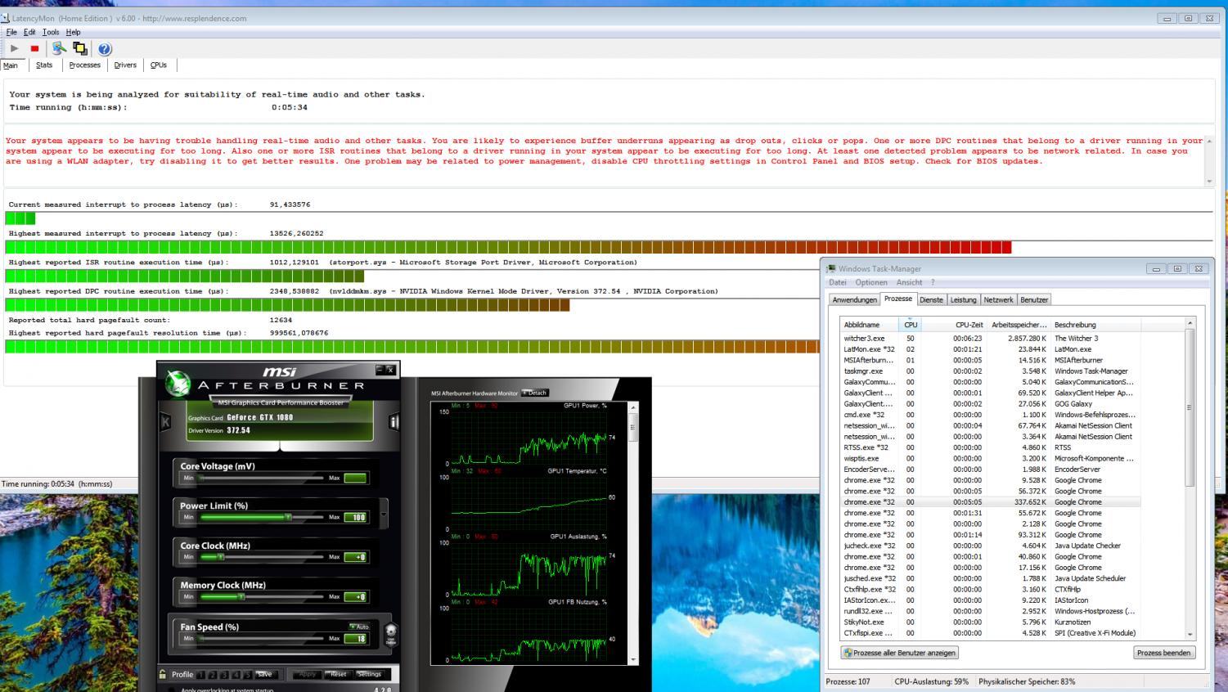Open Task-Manager Netzwerk tab
1228x692 pixels.
click(998, 300)
